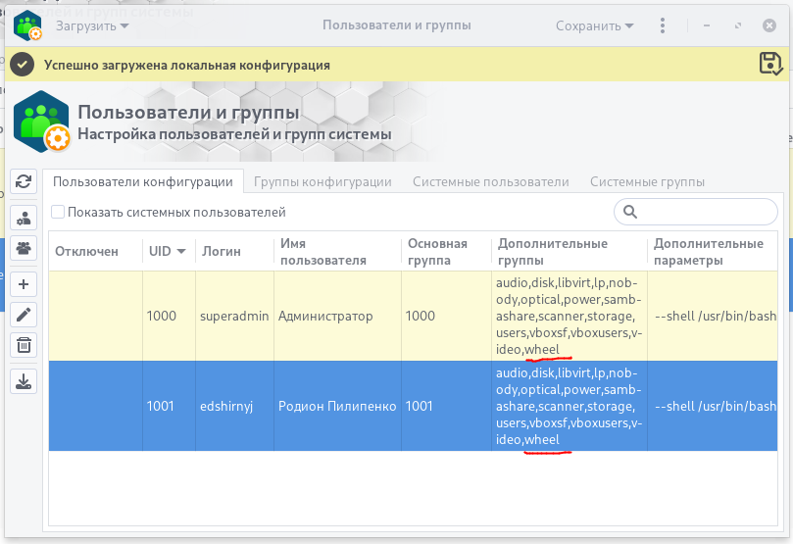Open the three-dot menu in header
793x544 pixels.
click(664, 25)
